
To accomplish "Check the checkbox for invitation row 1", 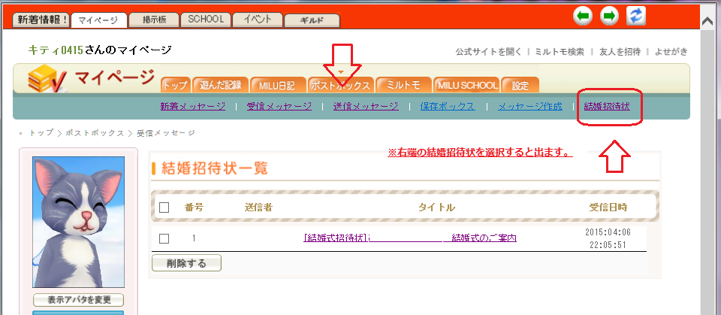I will click(x=164, y=238).
